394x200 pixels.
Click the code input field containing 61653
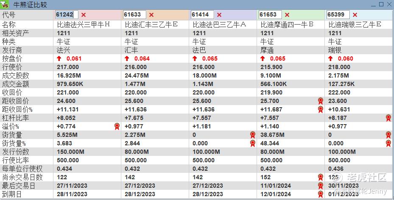271,14
